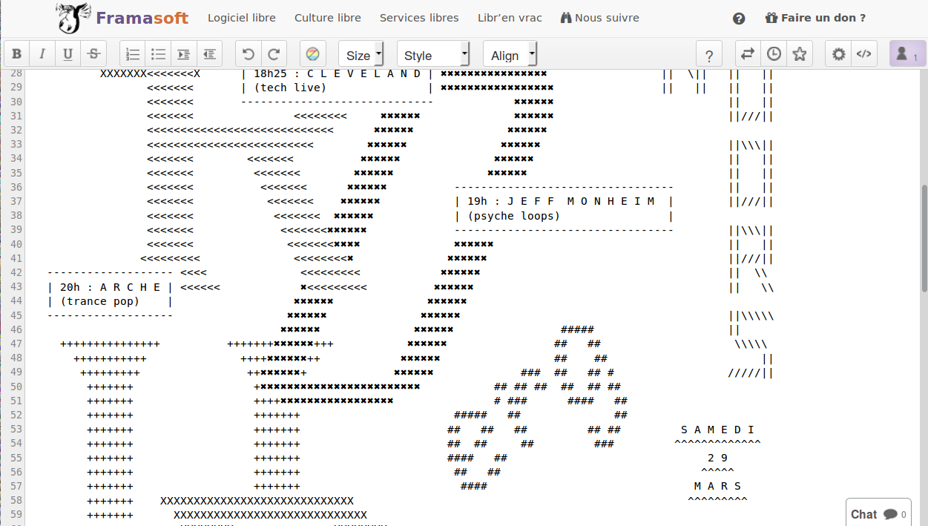928x526 pixels.
Task: Toggle bold formatting in the toolbar
Action: point(17,54)
